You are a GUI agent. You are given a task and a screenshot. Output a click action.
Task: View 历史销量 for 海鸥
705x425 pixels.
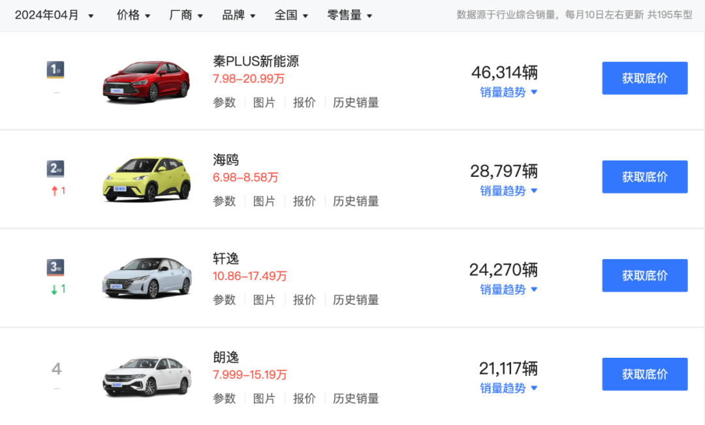coord(356,201)
